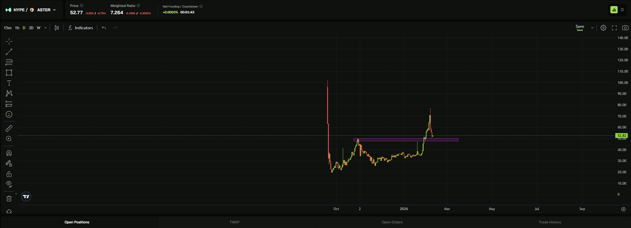
Task: Switch to 15m timeframe
Action: pyautogui.click(x=8, y=28)
